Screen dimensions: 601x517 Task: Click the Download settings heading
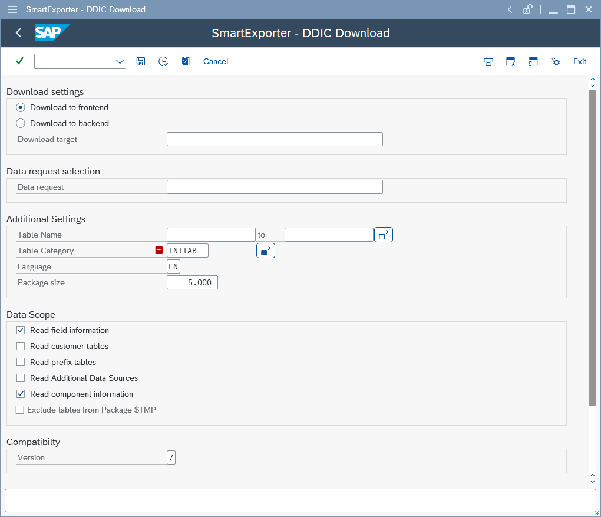pyautogui.click(x=45, y=91)
